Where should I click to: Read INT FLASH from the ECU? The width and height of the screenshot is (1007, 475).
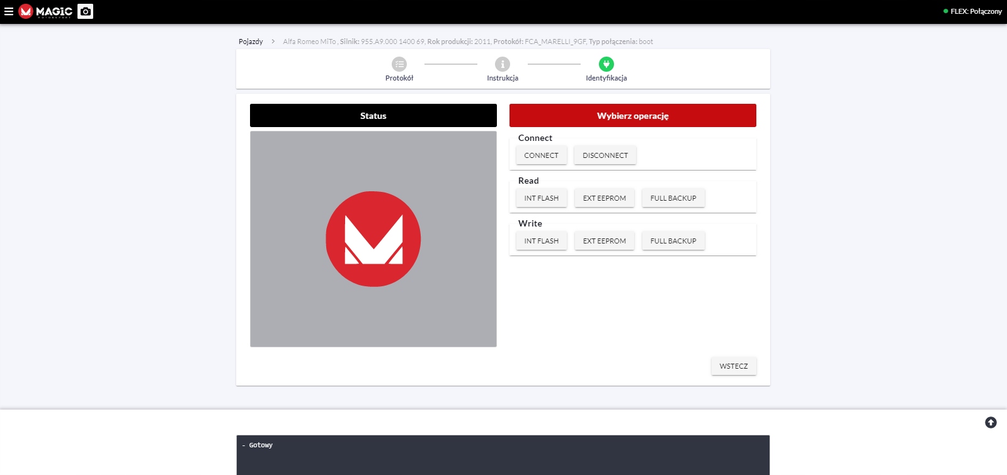[541, 198]
